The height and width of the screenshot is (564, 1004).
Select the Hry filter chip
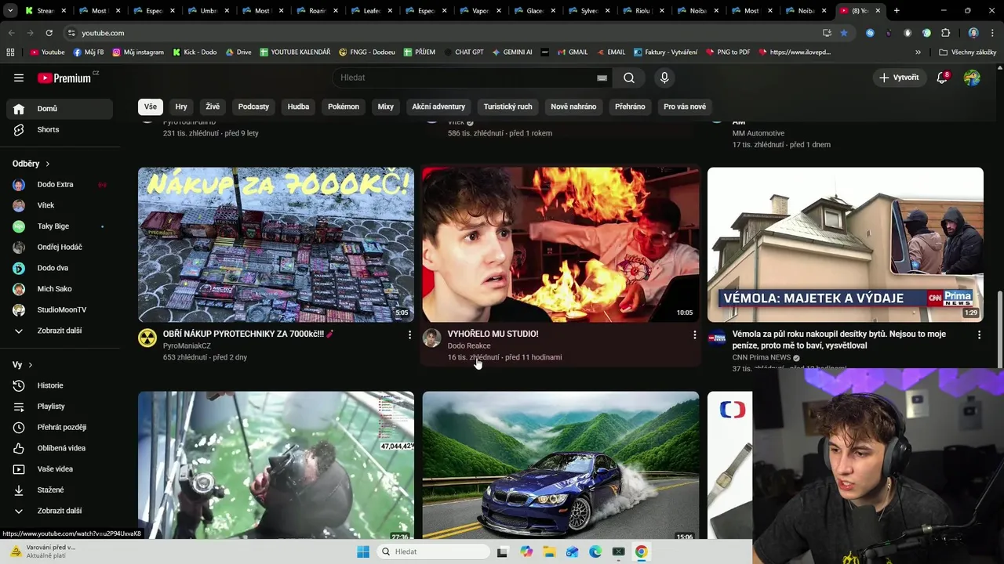pos(181,107)
